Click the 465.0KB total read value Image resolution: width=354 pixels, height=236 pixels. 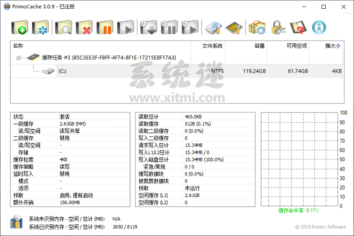pos(194,117)
